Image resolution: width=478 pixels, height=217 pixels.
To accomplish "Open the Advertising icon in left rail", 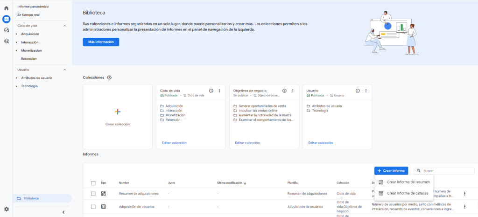I will pyautogui.click(x=6, y=41).
